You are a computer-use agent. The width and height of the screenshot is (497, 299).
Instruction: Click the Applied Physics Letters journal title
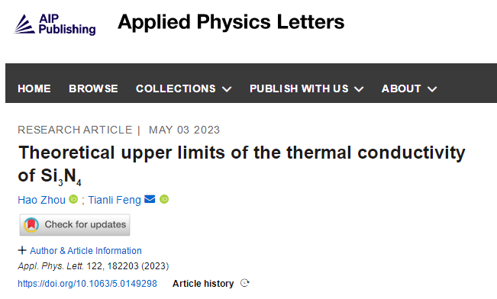pyautogui.click(x=231, y=22)
